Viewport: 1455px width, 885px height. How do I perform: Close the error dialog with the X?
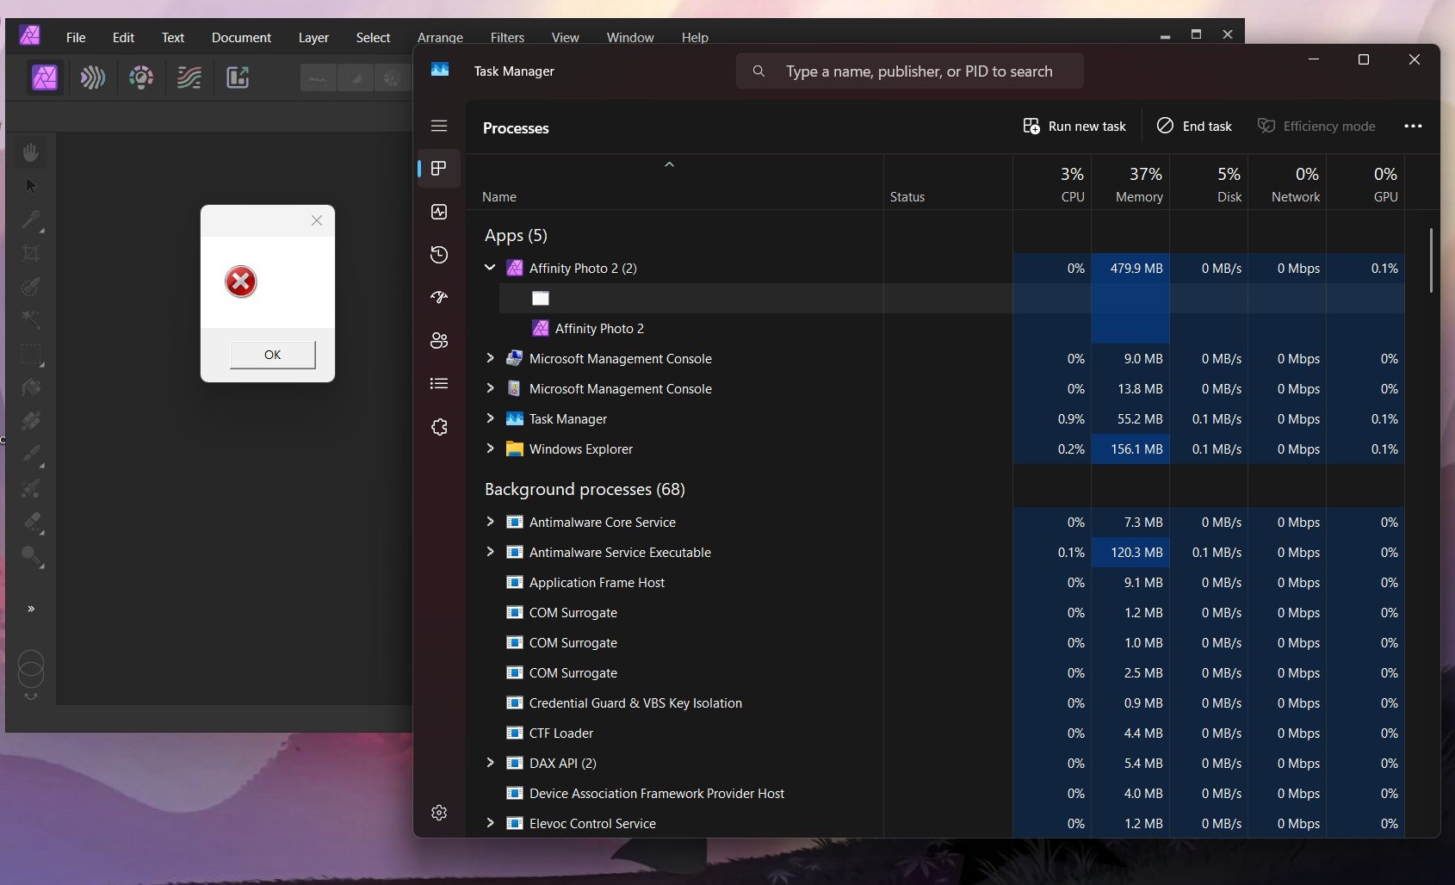pos(317,220)
